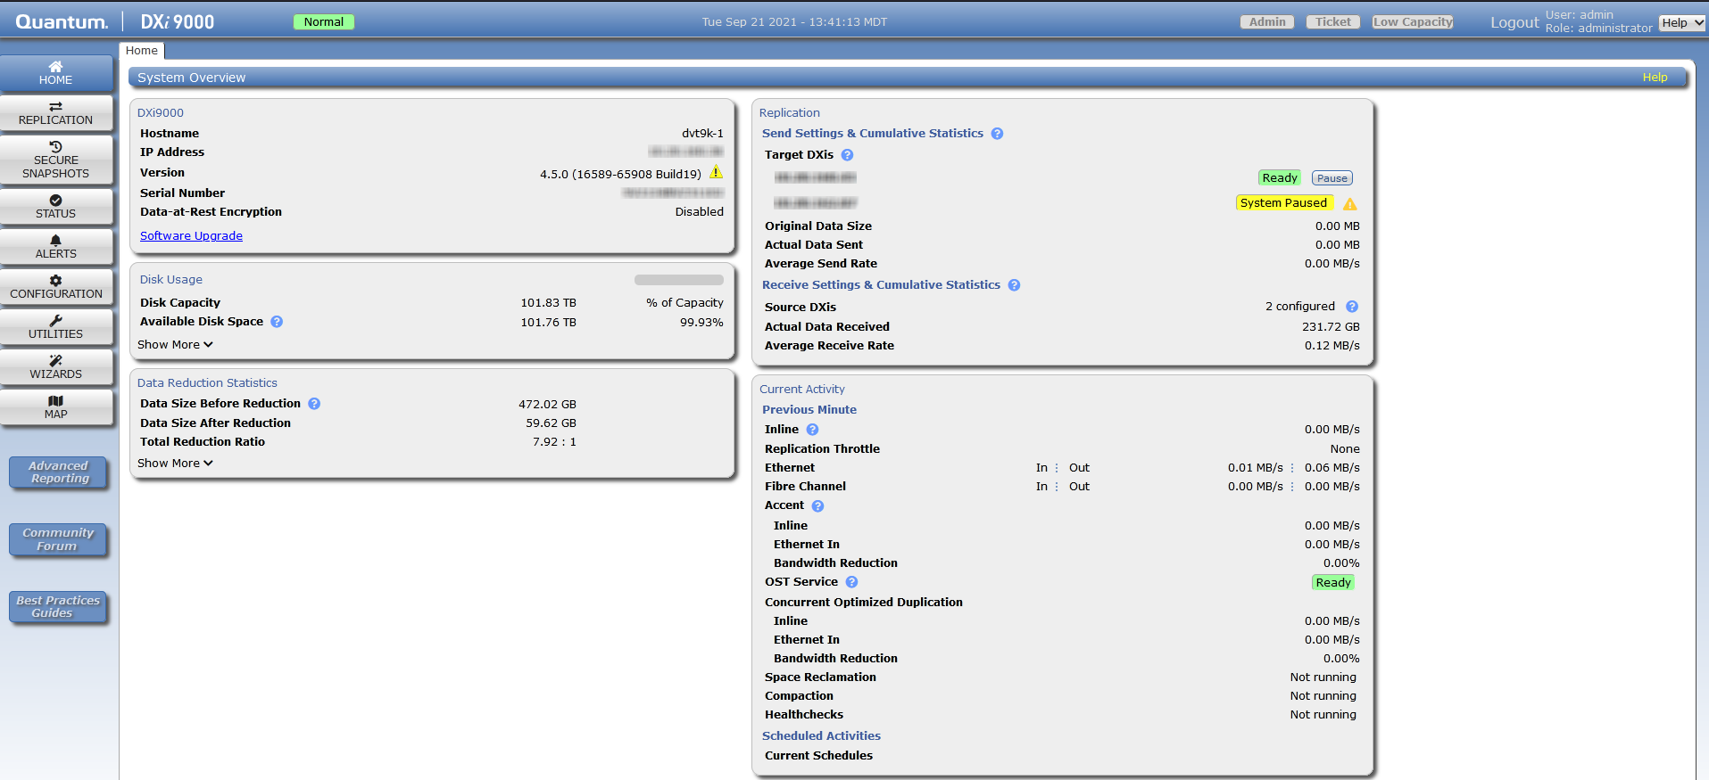Expand Show More under Disk Usage

coord(175,345)
